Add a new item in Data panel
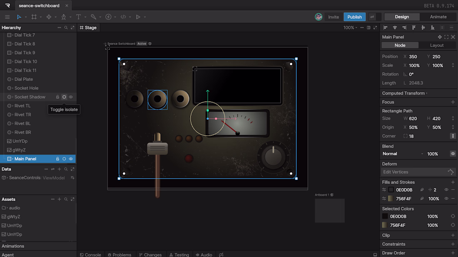The image size is (458, 257). coord(59,169)
